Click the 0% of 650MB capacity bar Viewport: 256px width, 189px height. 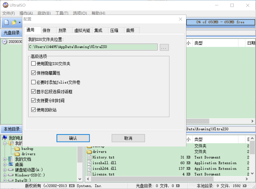221,22
